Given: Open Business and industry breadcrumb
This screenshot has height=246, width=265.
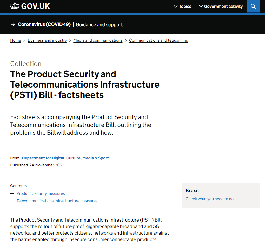Looking at the screenshot, I should coord(47,40).
